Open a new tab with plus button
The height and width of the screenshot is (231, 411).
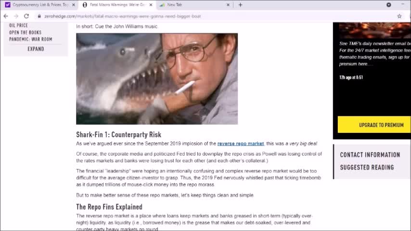tap(240, 5)
